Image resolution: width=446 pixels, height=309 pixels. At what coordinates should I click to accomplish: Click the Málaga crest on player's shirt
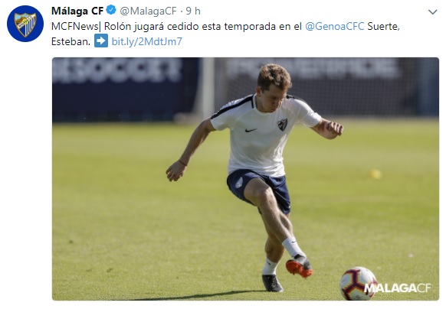click(x=283, y=125)
